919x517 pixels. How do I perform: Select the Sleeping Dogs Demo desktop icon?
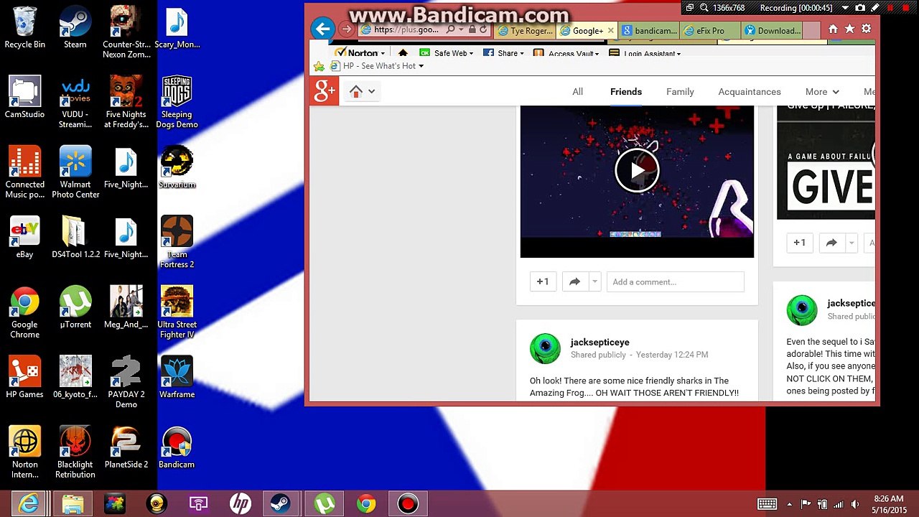pyautogui.click(x=177, y=103)
